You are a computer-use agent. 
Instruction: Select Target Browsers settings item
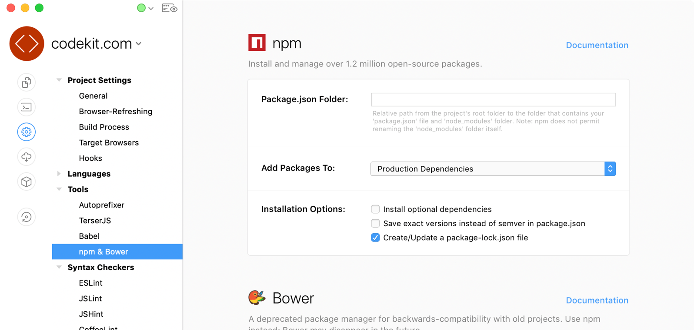(x=109, y=143)
